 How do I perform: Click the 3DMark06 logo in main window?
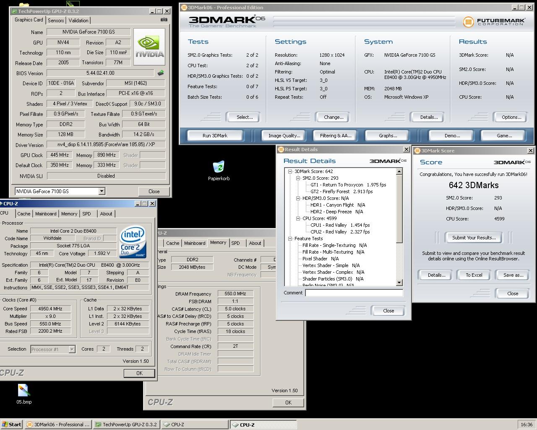[227, 21]
